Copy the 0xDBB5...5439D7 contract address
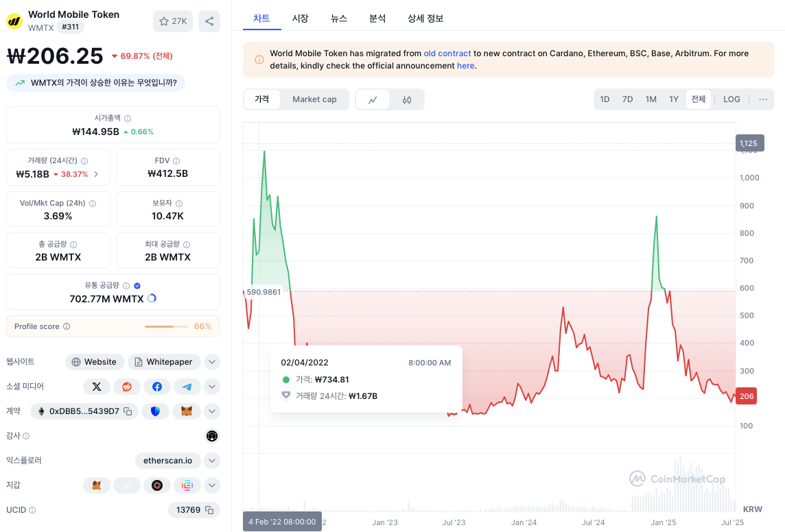Image resolution: width=785 pixels, height=532 pixels. [128, 411]
